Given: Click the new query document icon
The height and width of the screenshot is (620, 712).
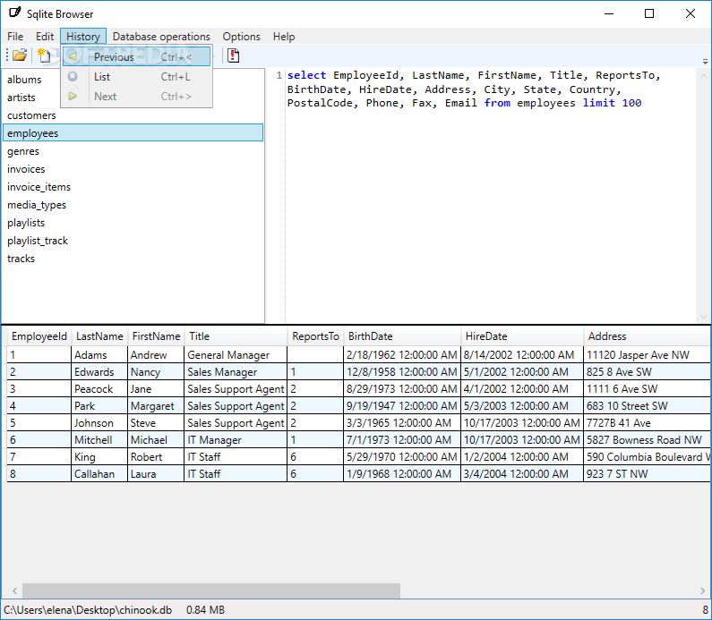Looking at the screenshot, I should click(x=44, y=55).
